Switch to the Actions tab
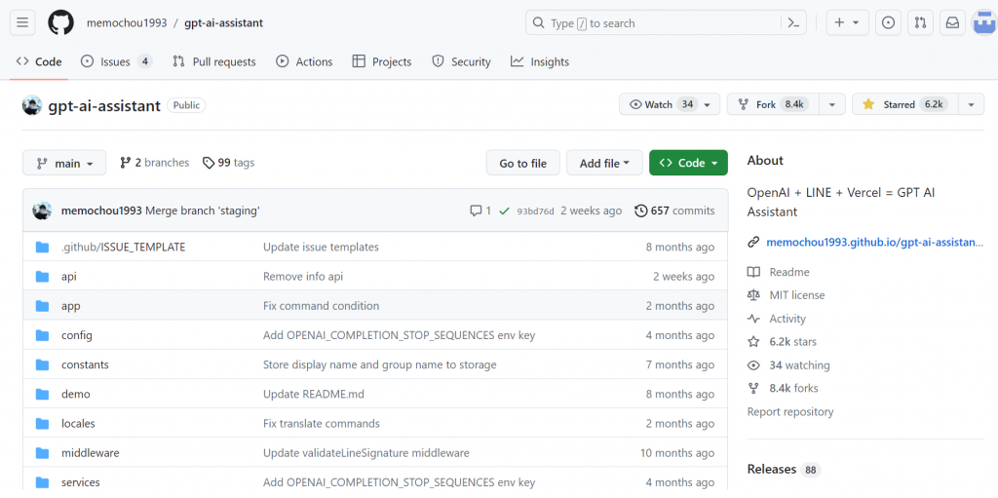 [304, 61]
